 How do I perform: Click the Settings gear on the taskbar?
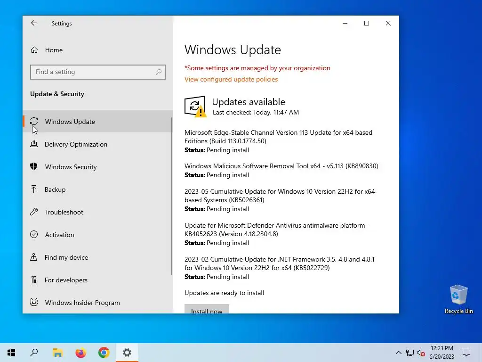coord(127,353)
